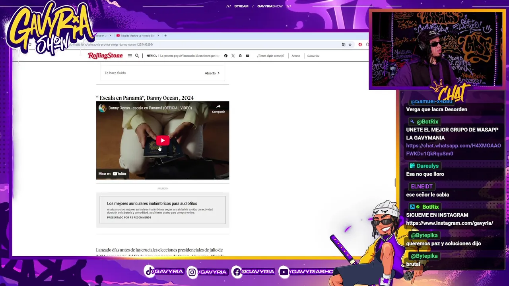Click the Compartir share arrow on video

coord(218,108)
